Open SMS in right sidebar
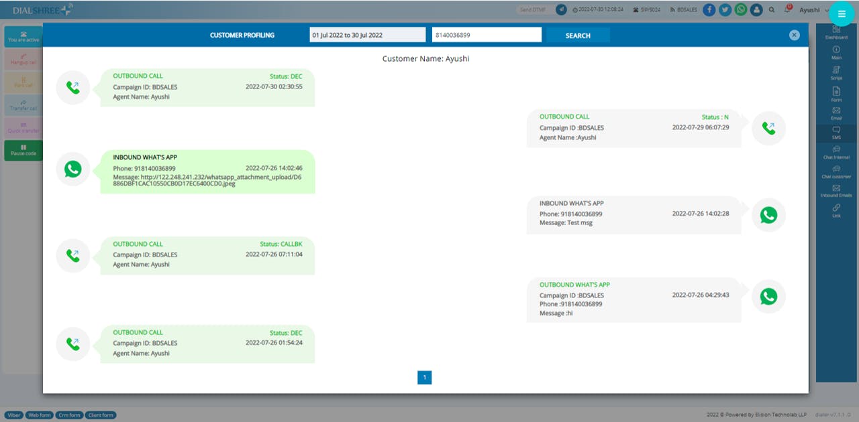 click(x=836, y=133)
